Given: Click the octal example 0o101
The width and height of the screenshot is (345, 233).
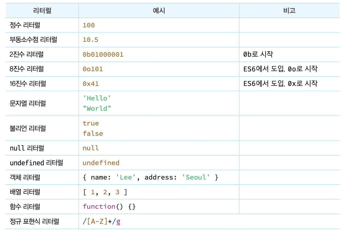Looking at the screenshot, I should pyautogui.click(x=93, y=69).
